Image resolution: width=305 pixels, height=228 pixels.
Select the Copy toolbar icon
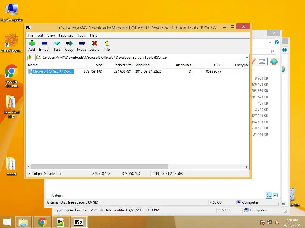pyautogui.click(x=69, y=46)
